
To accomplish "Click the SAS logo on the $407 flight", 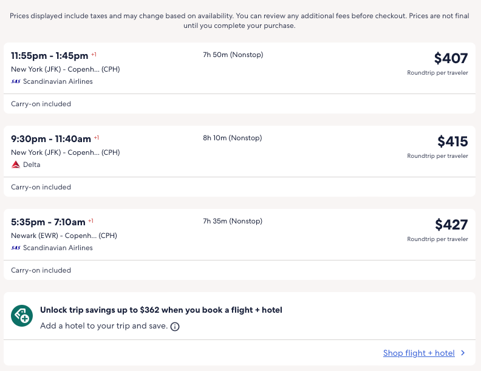I will pyautogui.click(x=16, y=81).
